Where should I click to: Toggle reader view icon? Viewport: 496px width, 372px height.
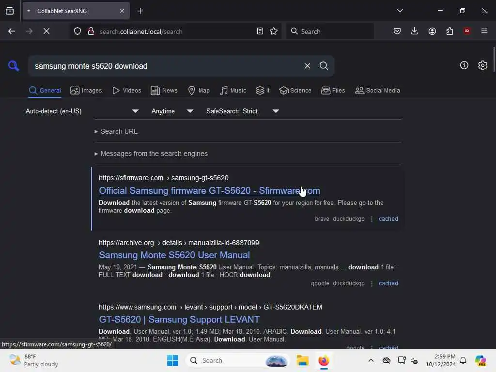[260, 31]
